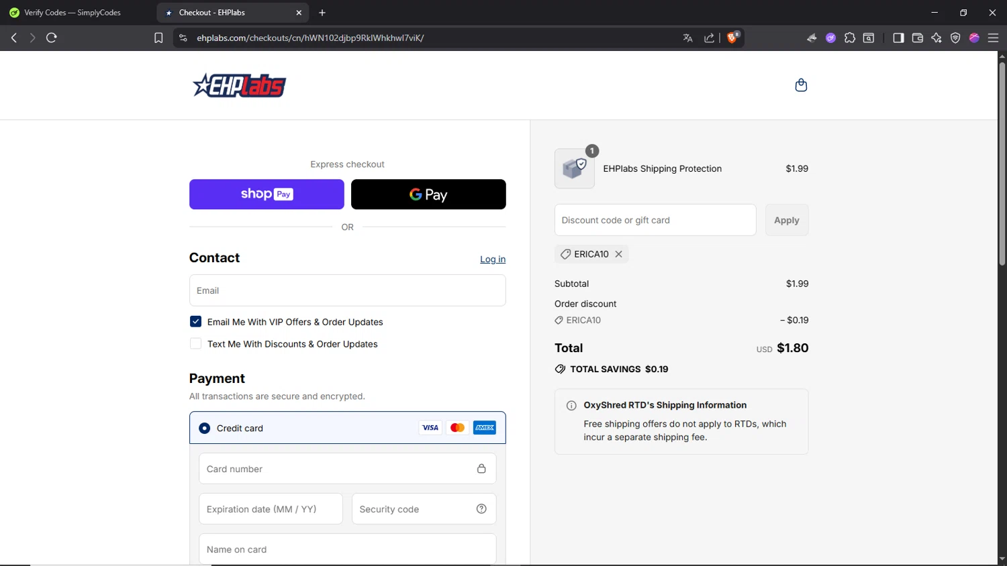Screen dimensions: 1007x566
Task: Click the page vertical scrollbar thumb
Action: [1002, 164]
